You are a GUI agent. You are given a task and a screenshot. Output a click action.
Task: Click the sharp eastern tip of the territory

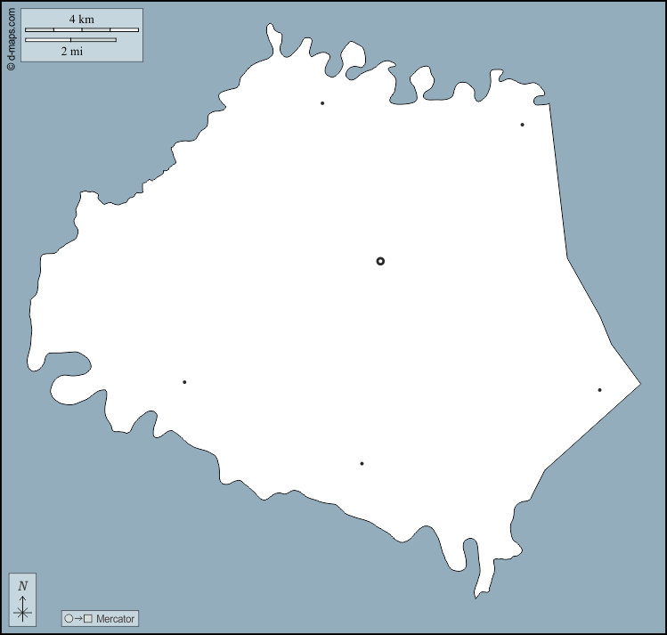pos(636,385)
